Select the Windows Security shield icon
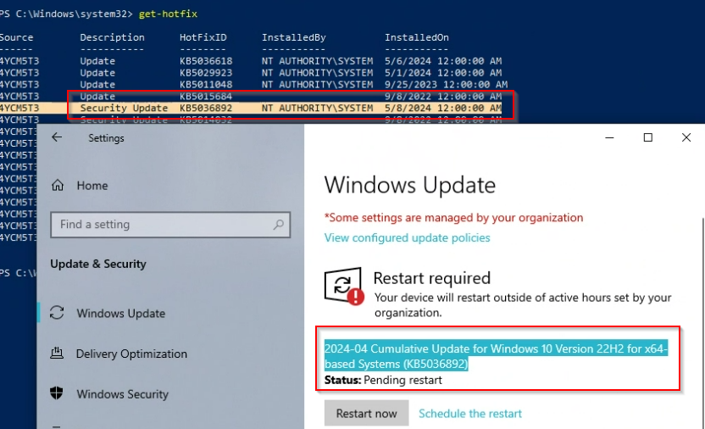Screen dimensions: 705x429 [x=57, y=393]
